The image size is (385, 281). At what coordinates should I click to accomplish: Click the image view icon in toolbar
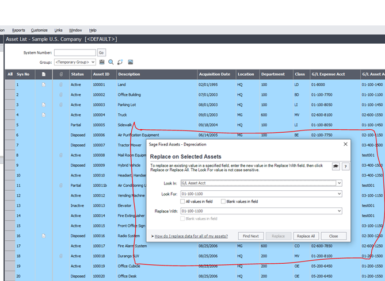131,62
